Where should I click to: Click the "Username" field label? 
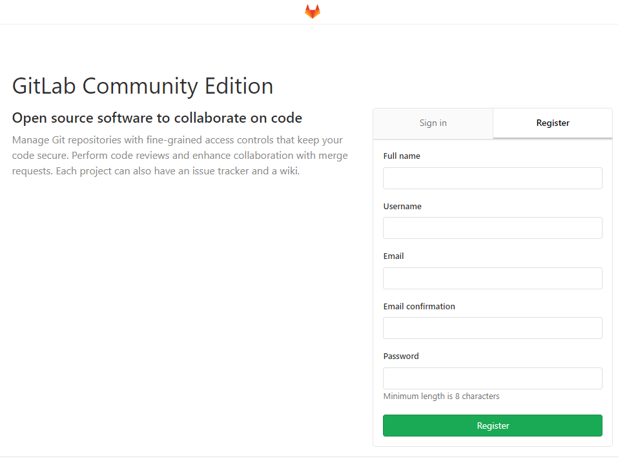pyautogui.click(x=402, y=207)
